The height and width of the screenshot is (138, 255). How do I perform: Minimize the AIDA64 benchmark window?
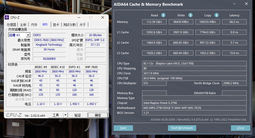[x=234, y=4]
